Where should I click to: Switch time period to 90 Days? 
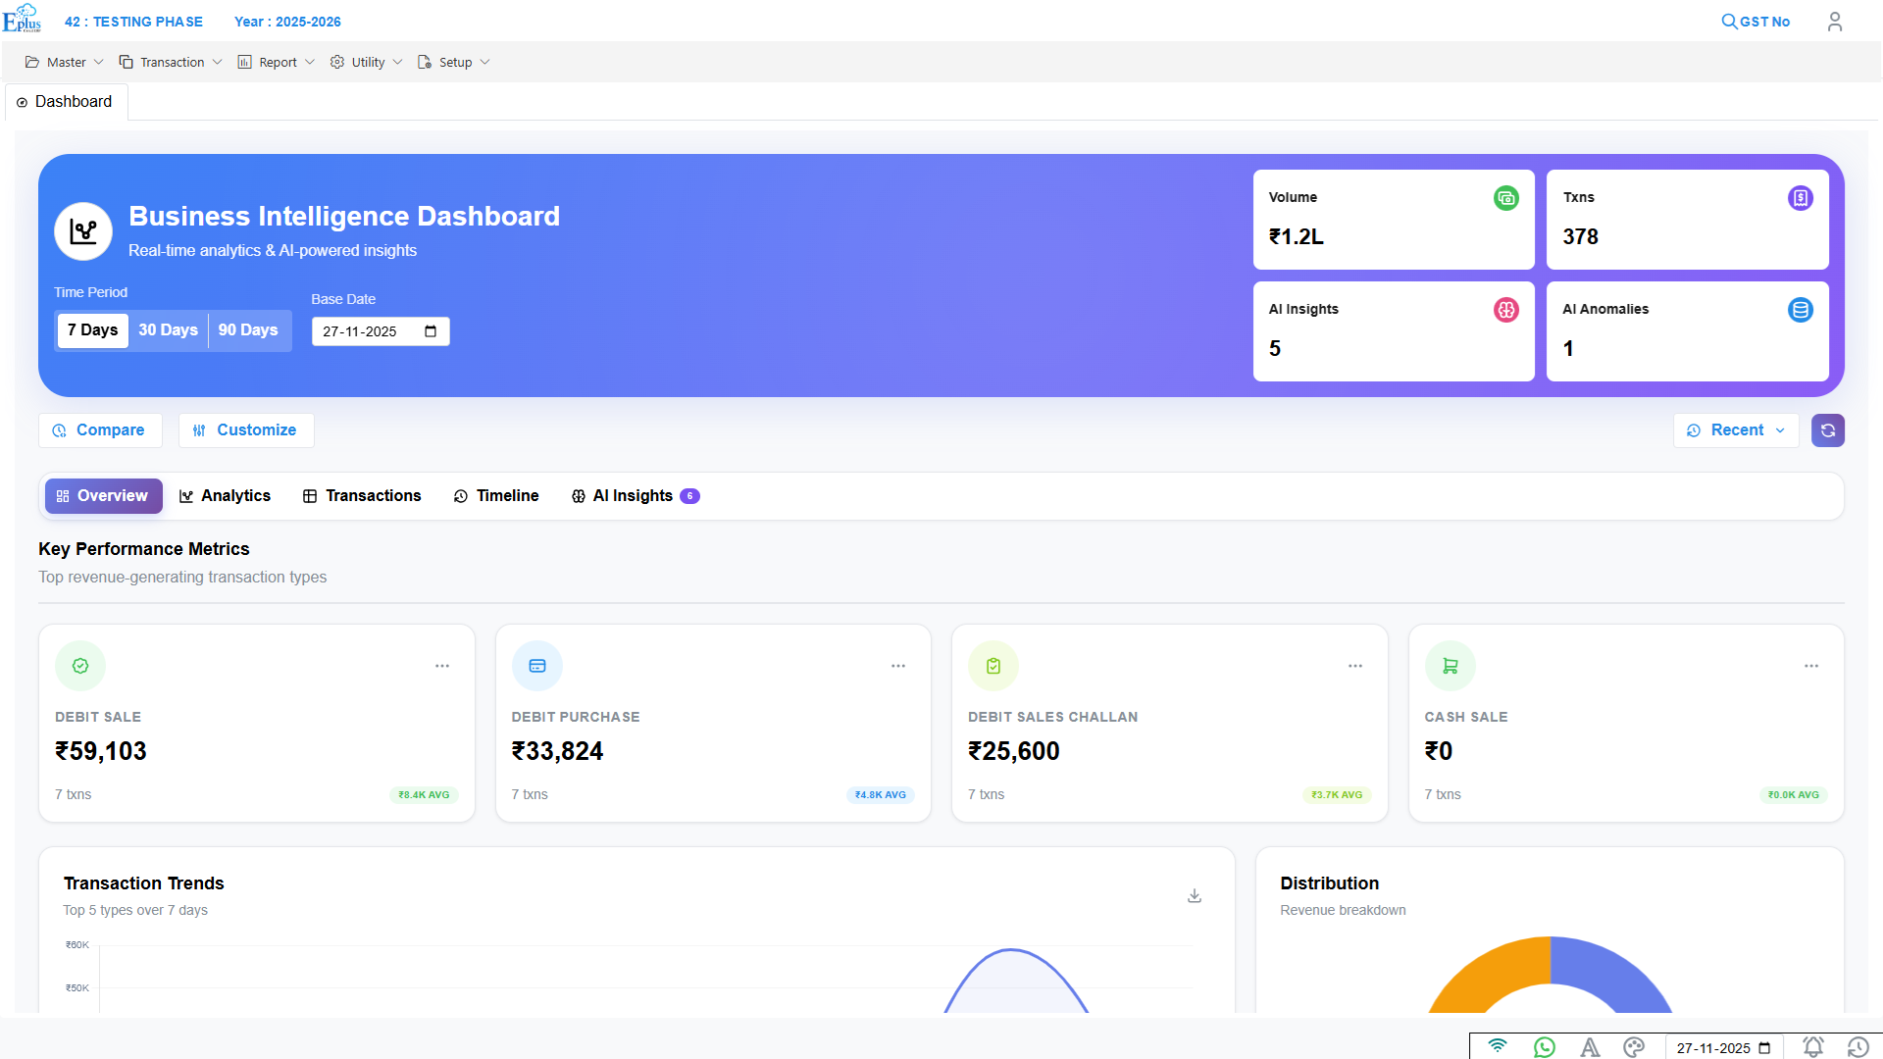247,330
